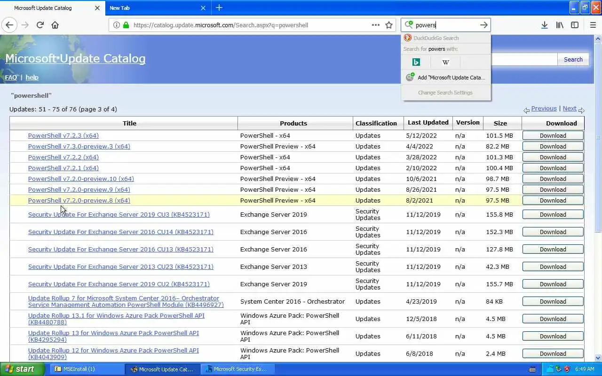The image size is (602, 376).
Task: Bookmark this page with the star
Action: coord(389,25)
